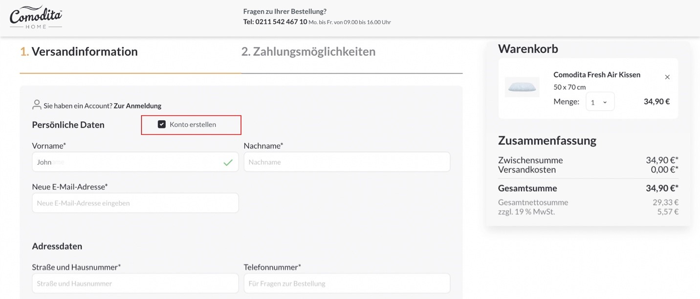Click the Comodita Home logo

coord(36,18)
